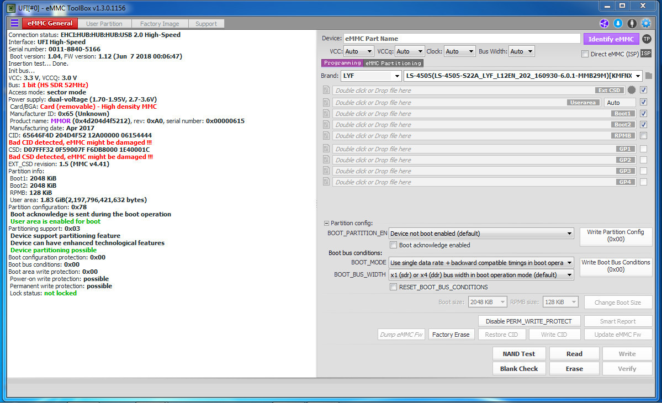Open the Bus Width dropdown
Image resolution: width=662 pixels, height=403 pixels.
pos(521,51)
